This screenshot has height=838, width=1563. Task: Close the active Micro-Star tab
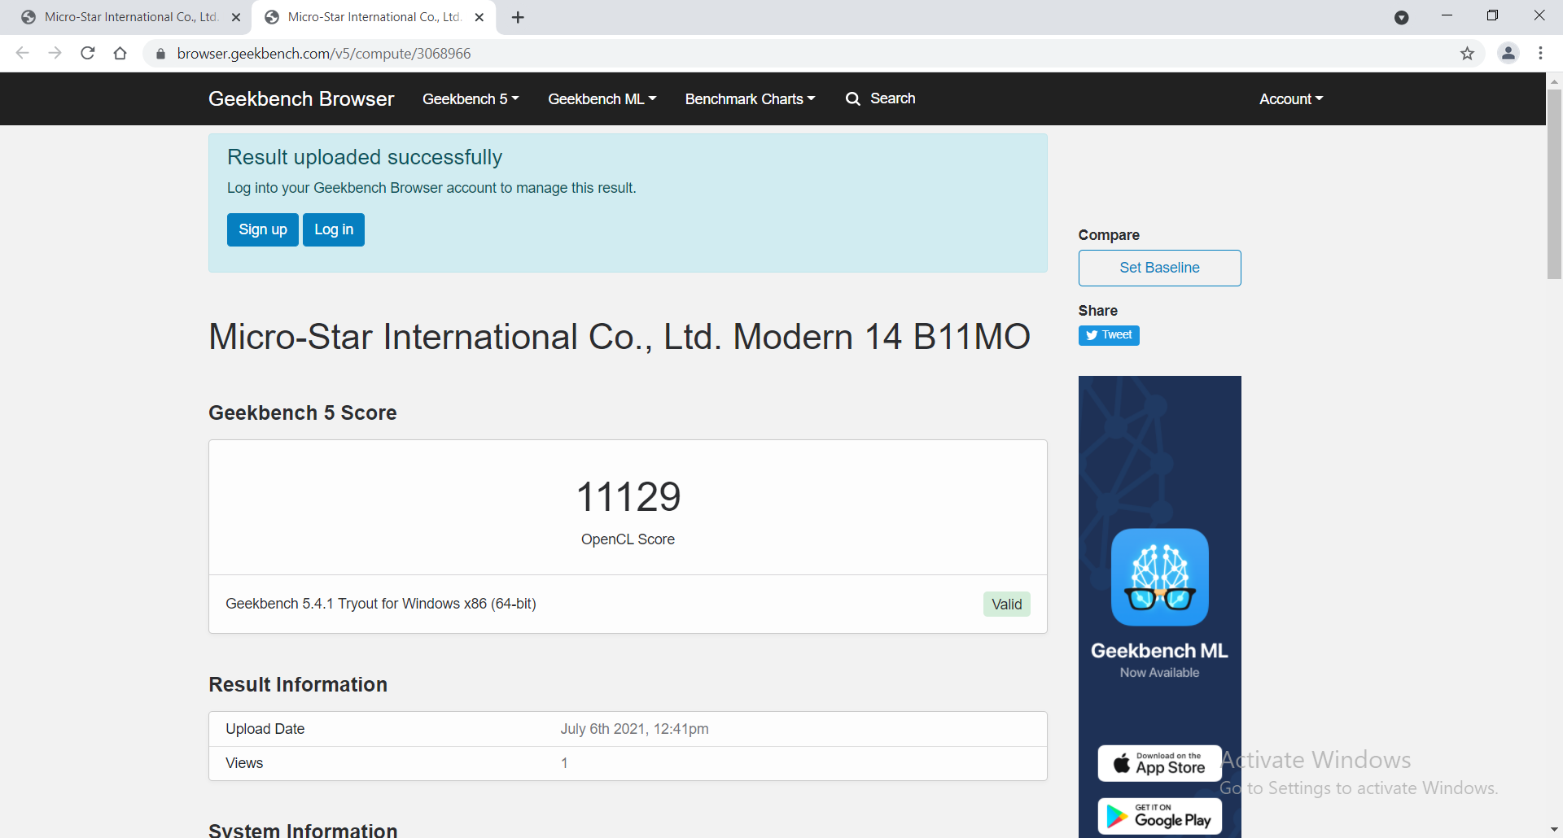coord(479,17)
